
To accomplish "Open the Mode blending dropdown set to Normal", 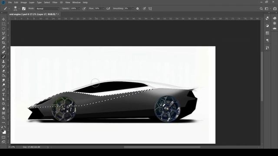I will [47, 9].
